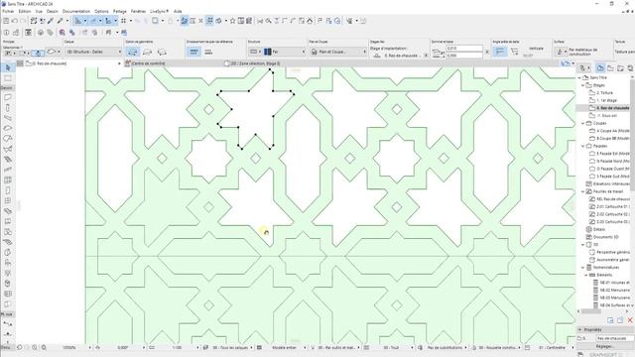Screen dimensions: 635x357
Task: Select polygonal geometry method icon
Action: [x=132, y=52]
